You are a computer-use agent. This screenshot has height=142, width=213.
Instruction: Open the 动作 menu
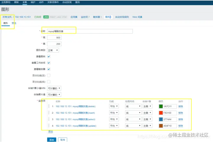[41, 2]
